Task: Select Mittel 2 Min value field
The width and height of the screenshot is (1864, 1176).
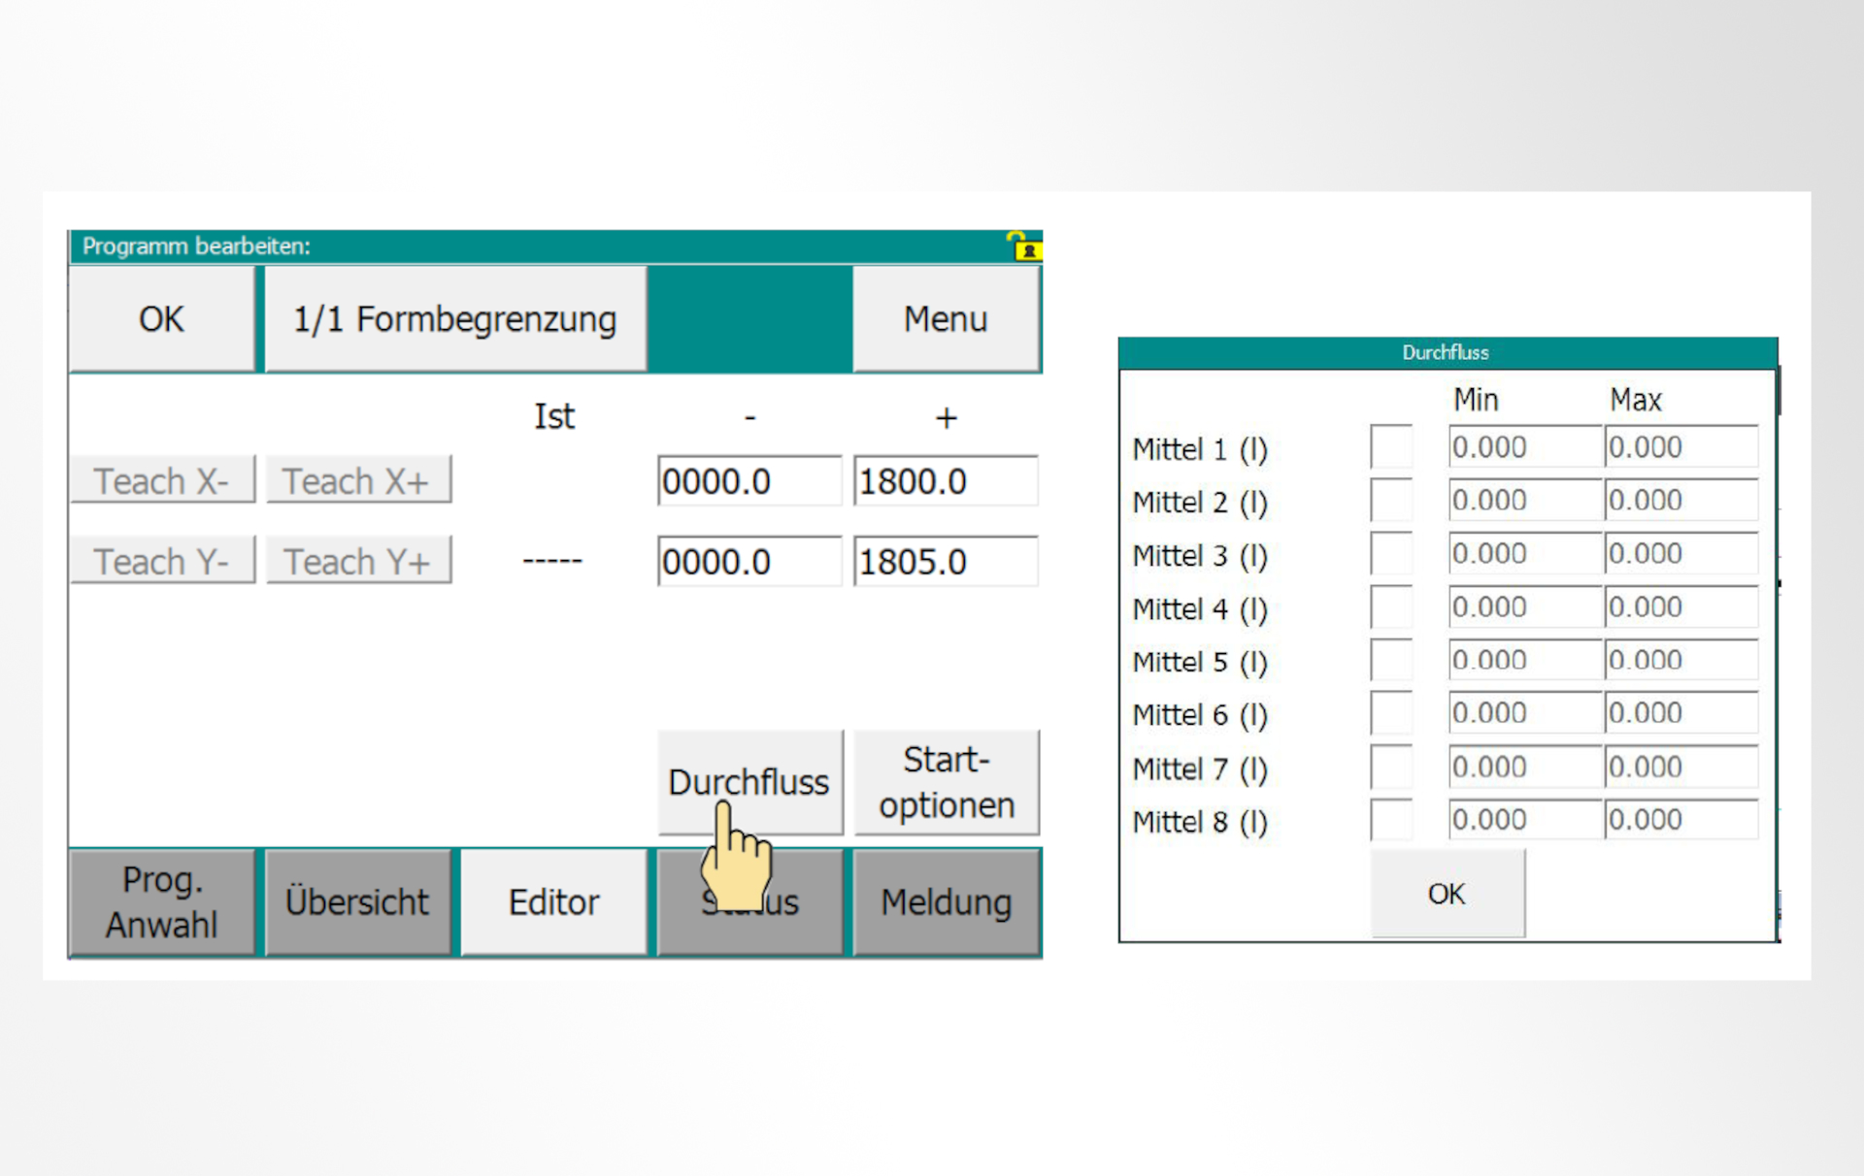Action: 1525,501
